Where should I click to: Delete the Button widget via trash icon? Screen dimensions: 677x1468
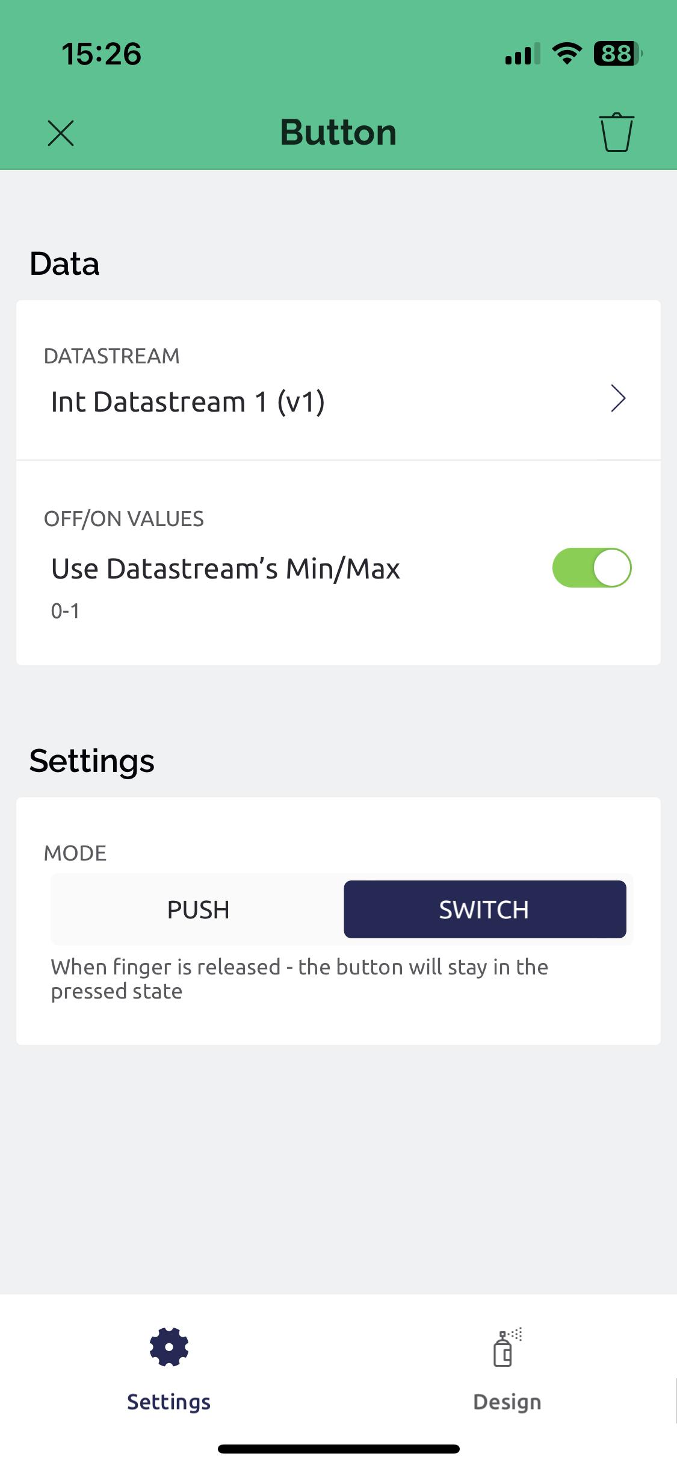click(616, 132)
